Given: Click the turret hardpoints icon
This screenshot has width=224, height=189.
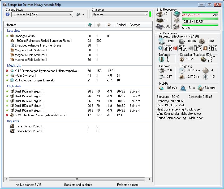Looking at the screenshot, I should (160, 14).
